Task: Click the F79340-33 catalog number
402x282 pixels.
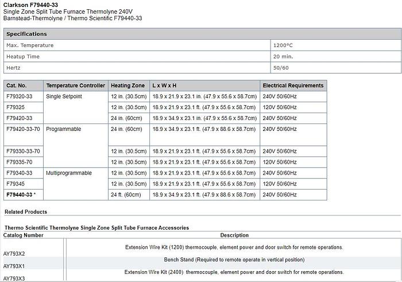Action: (x=19, y=173)
